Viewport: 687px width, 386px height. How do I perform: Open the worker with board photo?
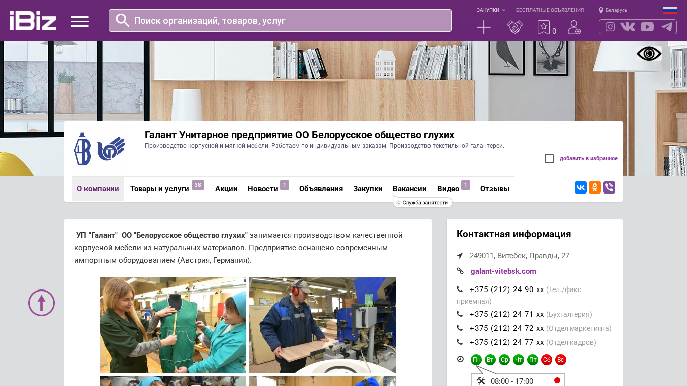[322, 325]
